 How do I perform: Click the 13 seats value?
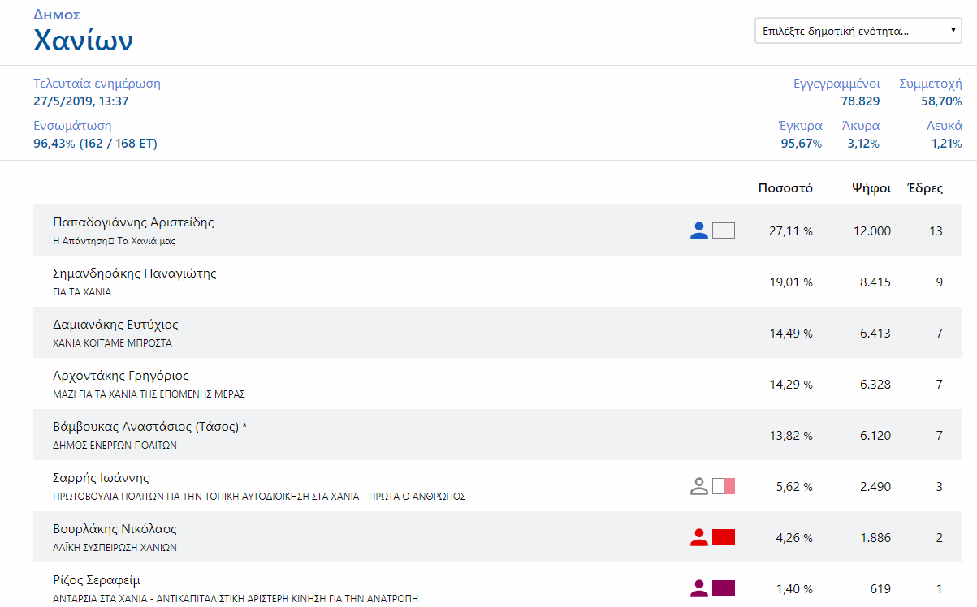tap(936, 231)
